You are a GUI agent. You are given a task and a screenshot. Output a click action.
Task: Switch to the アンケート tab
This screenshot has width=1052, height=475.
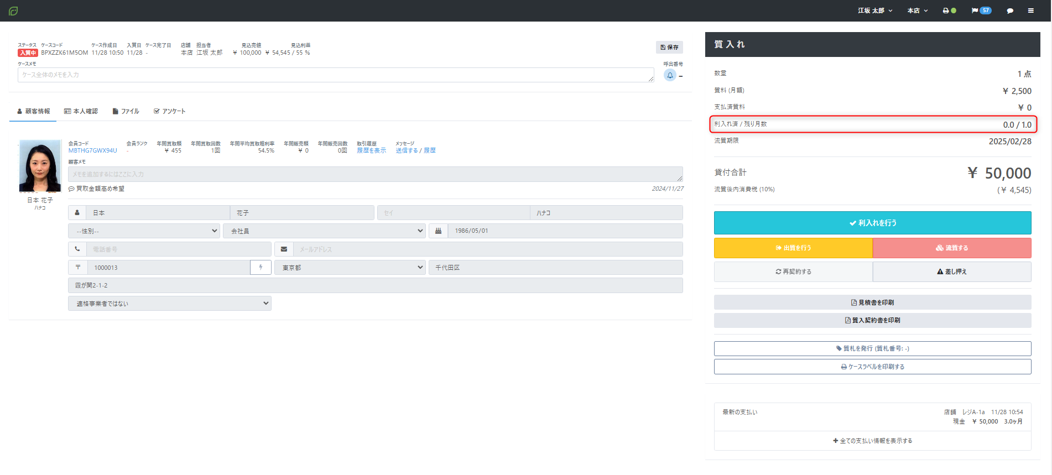(x=169, y=111)
